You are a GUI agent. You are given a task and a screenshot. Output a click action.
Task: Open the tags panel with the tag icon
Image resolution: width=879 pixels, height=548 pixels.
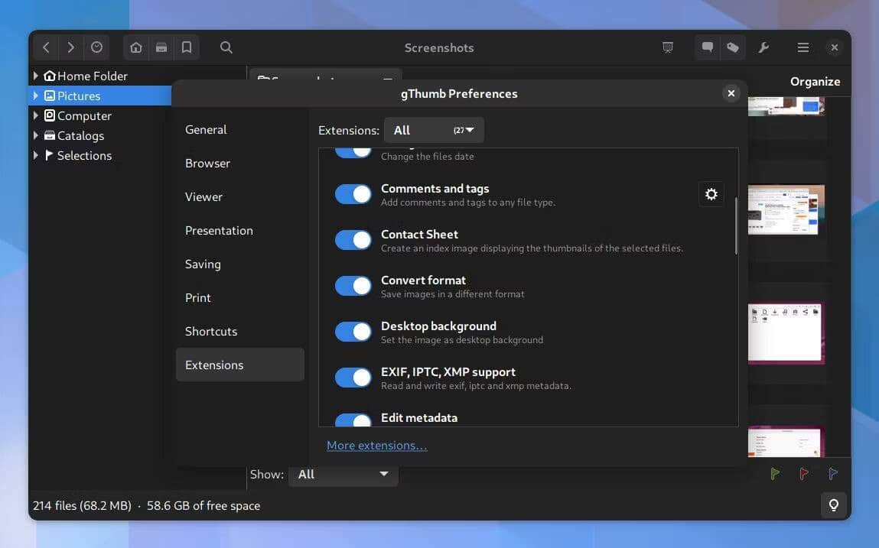(x=733, y=47)
